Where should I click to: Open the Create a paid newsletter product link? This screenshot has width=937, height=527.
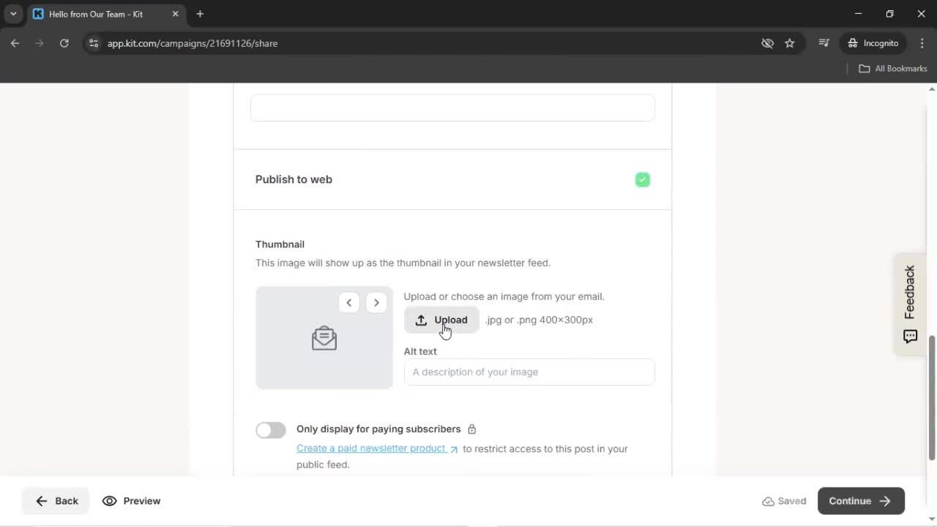click(370, 448)
